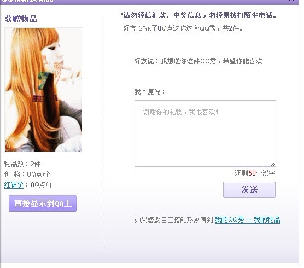Open the 红钻价 link
Image resolution: width=304 pixels, height=268 pixels.
[14, 185]
